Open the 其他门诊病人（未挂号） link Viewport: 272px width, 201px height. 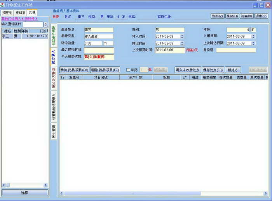(19, 19)
